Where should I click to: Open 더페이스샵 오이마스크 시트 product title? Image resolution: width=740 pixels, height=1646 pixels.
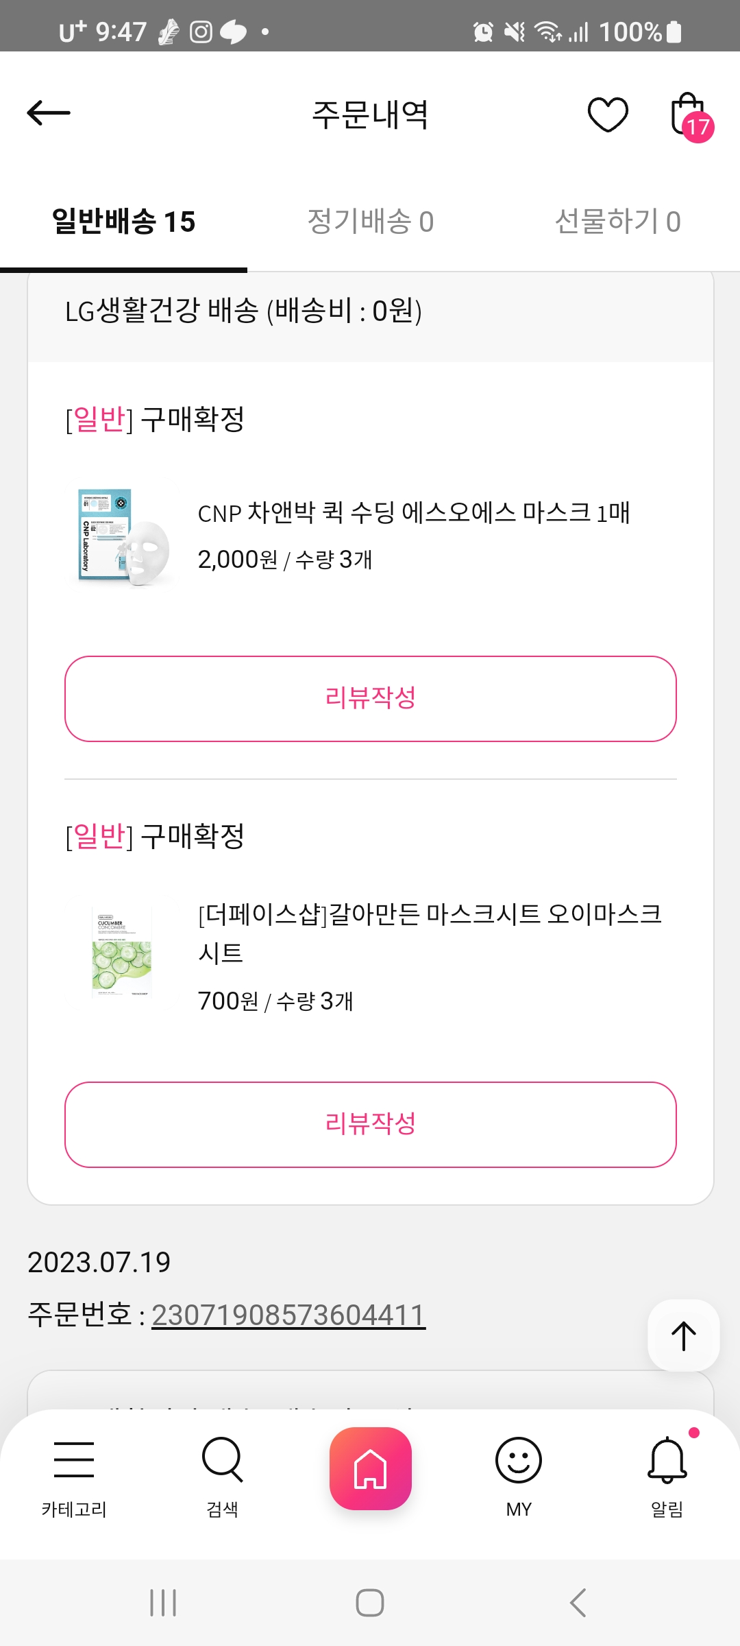[x=430, y=932]
